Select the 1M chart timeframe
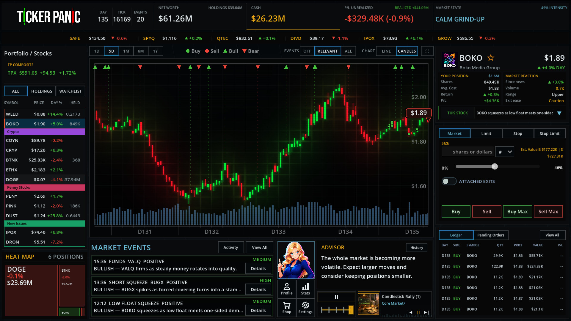 coord(126,51)
